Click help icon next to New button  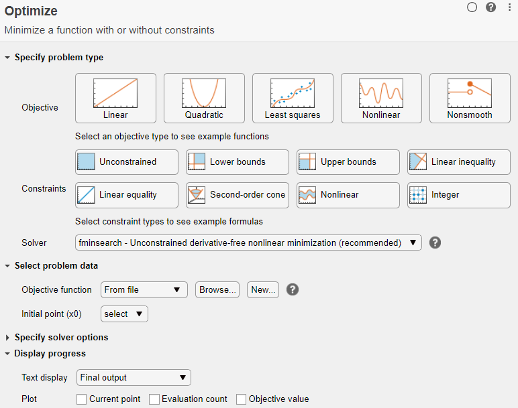coord(292,289)
